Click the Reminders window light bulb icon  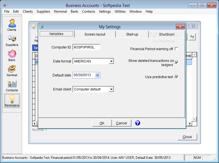click(34, 26)
